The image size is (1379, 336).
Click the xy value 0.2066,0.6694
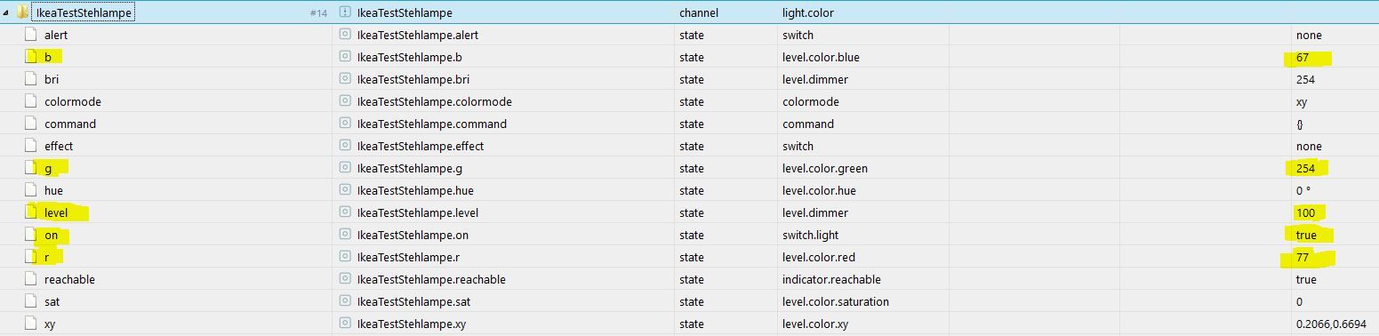coord(1331,324)
